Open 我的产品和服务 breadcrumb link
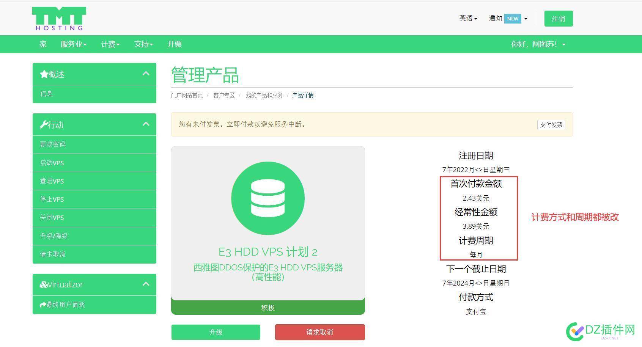This screenshot has width=642, height=347. (264, 95)
